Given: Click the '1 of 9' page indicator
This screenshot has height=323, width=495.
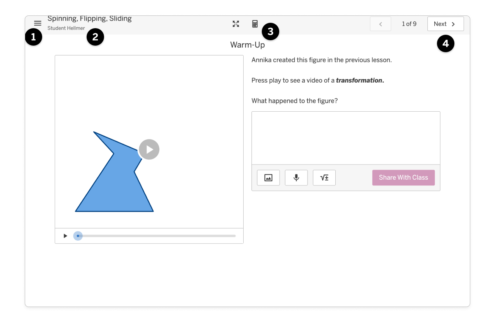Looking at the screenshot, I should tap(409, 24).
